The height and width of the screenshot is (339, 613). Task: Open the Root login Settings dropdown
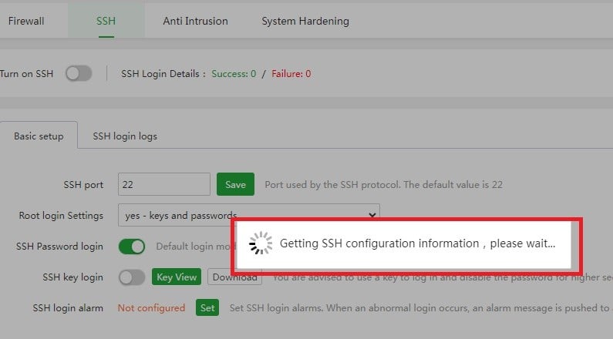click(x=248, y=215)
